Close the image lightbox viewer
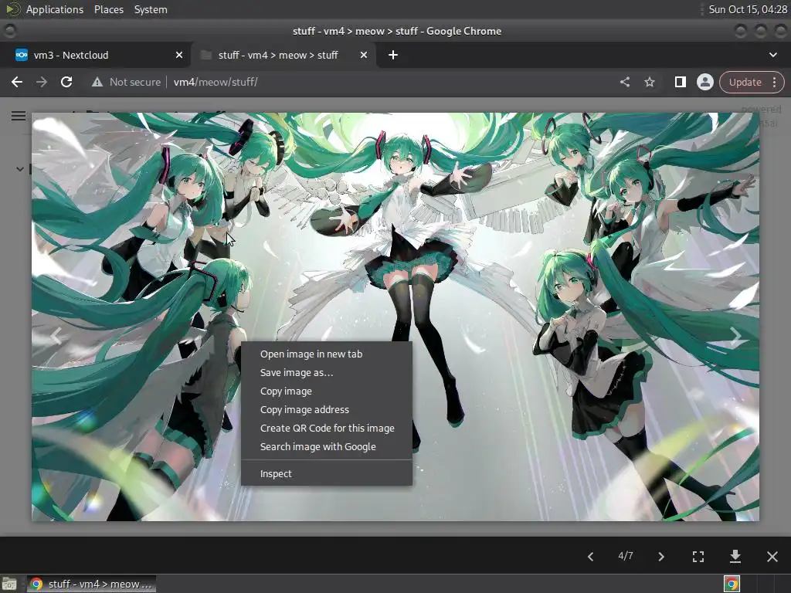This screenshot has width=791, height=593. (x=772, y=556)
